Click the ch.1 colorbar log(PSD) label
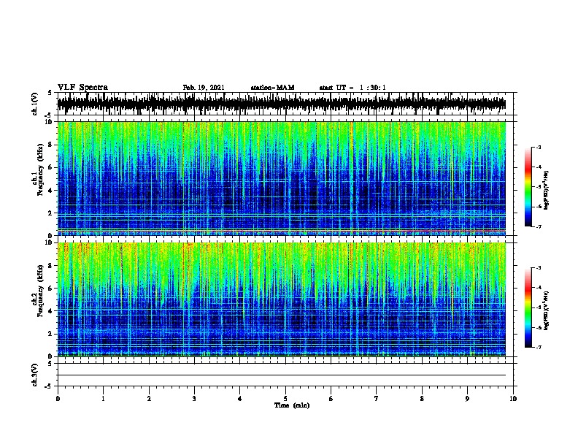Viewport: 578px width, 447px height. tap(546, 190)
